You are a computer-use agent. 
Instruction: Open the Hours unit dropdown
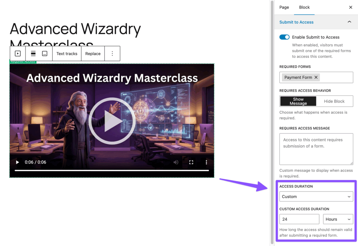[x=338, y=219]
